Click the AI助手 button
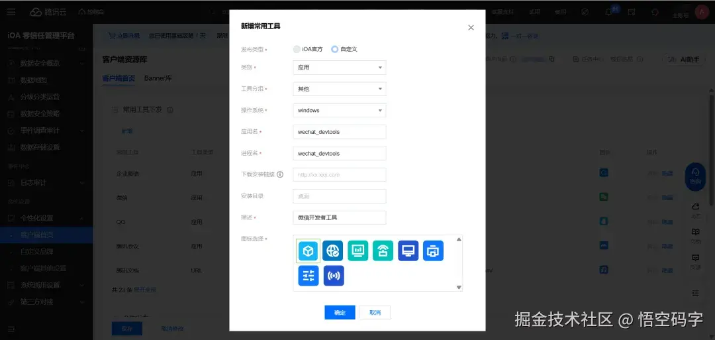The height and width of the screenshot is (340, 715). point(685,60)
